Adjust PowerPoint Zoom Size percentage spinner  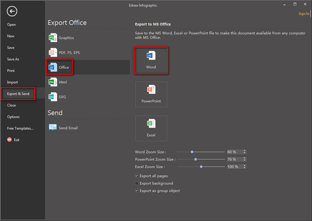click(244, 159)
